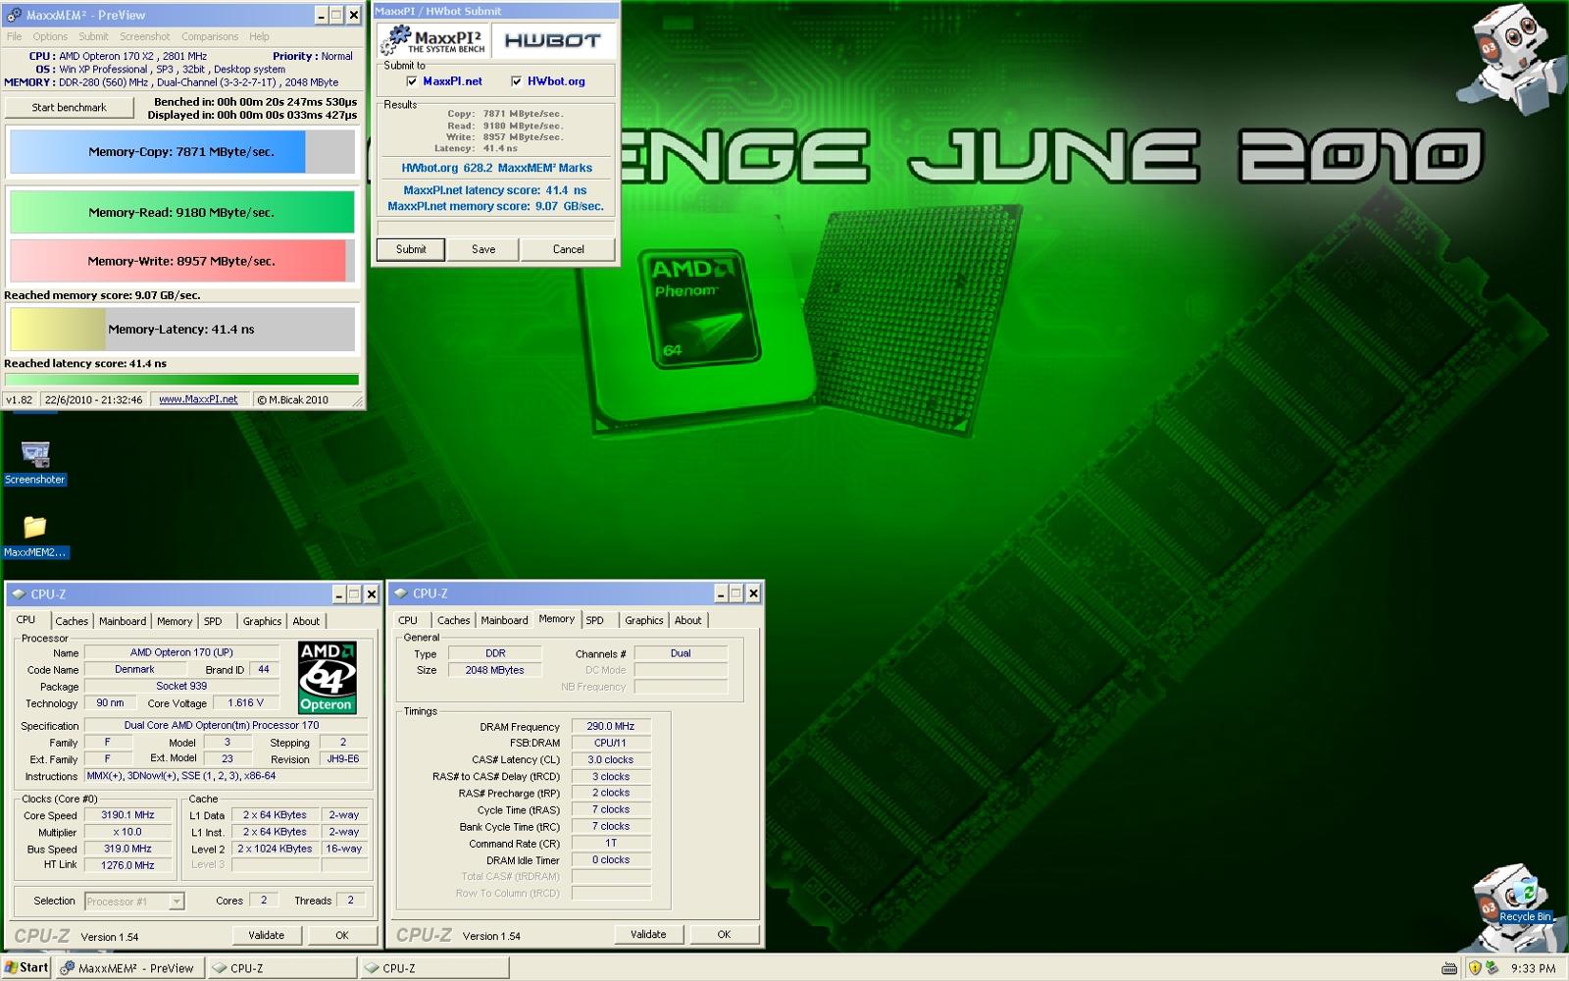
Task: Switch to Memory tab in left CPU-Z
Action: (x=175, y=621)
